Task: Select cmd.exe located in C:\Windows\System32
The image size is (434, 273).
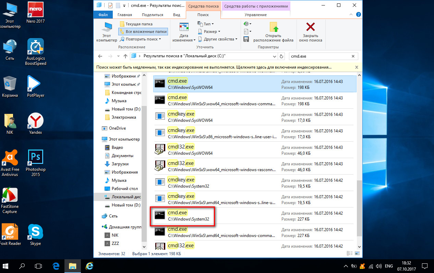Action: click(255, 216)
